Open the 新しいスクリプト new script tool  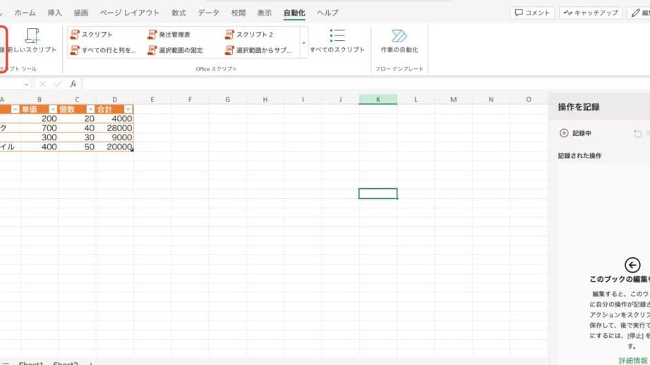pos(32,41)
